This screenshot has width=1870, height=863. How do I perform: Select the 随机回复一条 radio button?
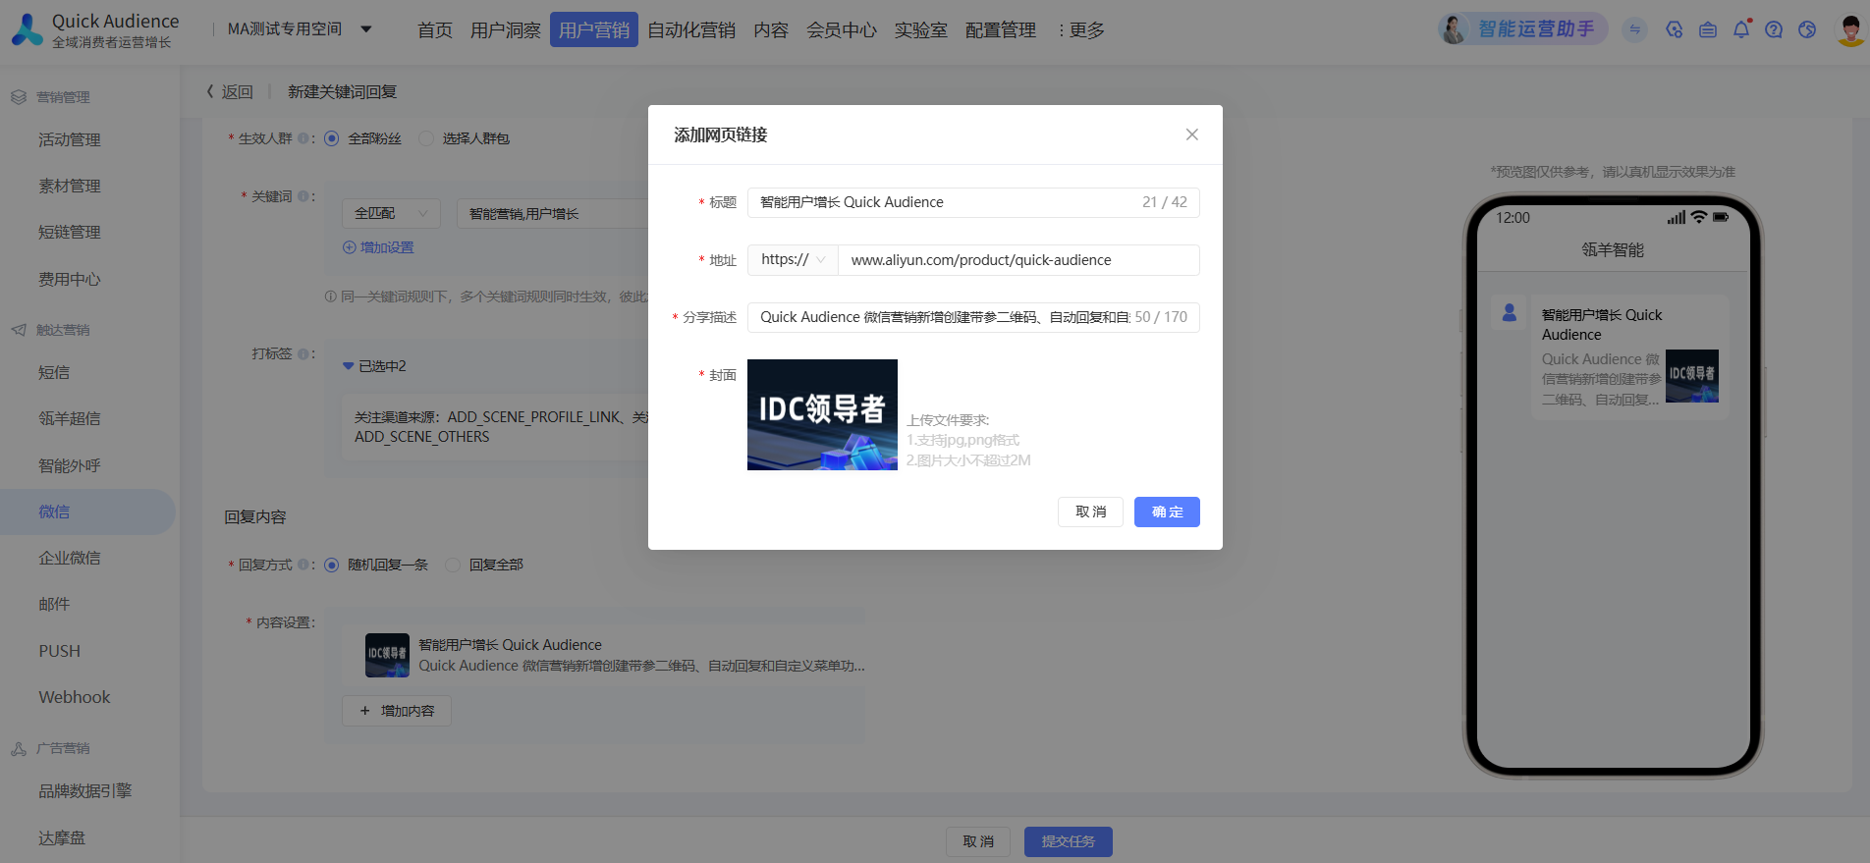pyautogui.click(x=332, y=565)
